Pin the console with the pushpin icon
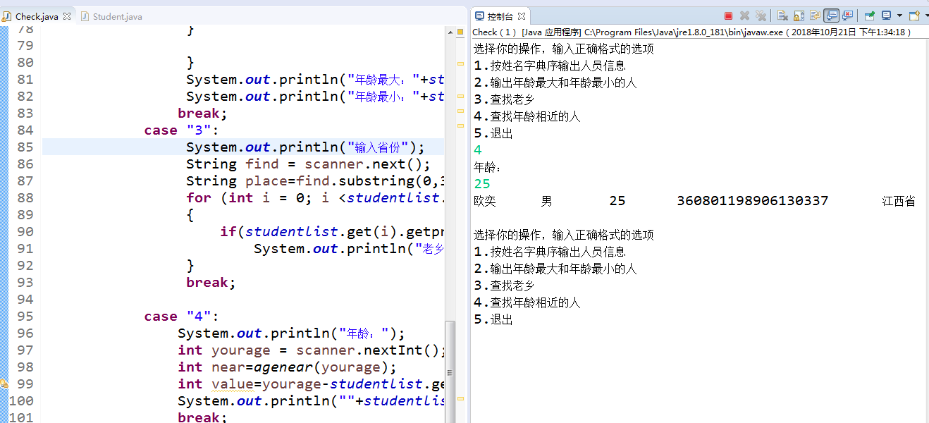Viewport: 929px width, 423px height. 870,16
